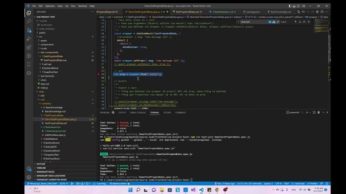Toggle Match Whole Word in find widget

274,22
